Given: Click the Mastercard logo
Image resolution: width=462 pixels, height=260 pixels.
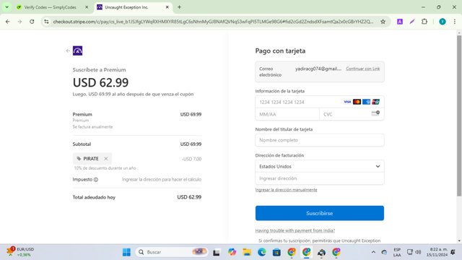Looking at the screenshot, I should [x=357, y=102].
